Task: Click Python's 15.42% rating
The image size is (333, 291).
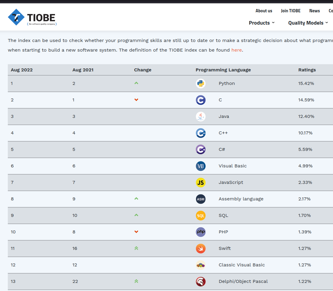Action: pyautogui.click(x=306, y=83)
